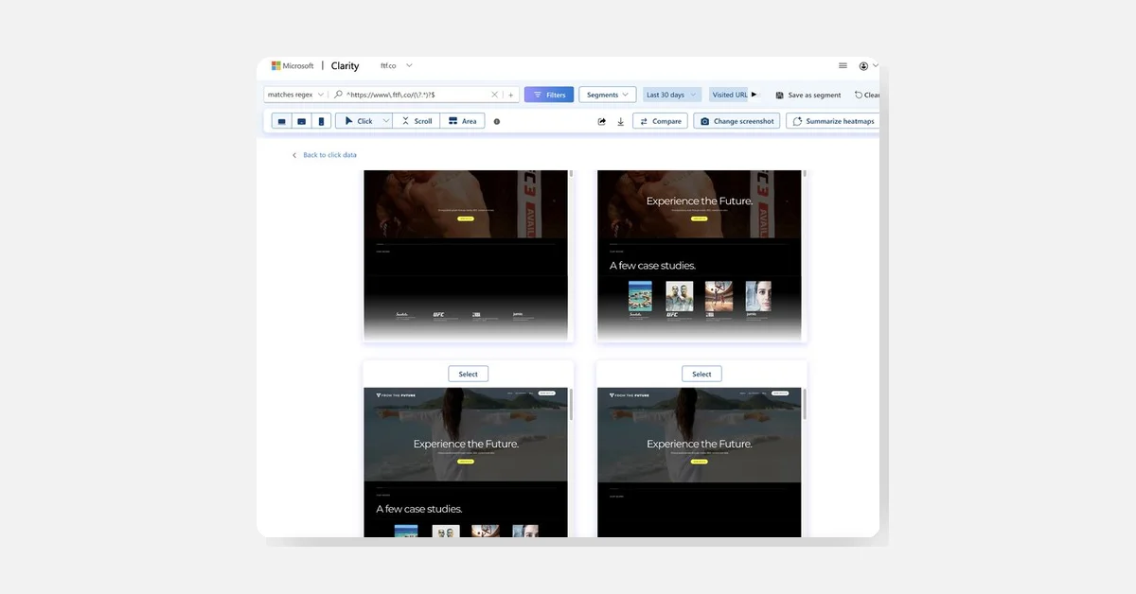Click the bottom-left screenshot's scrollbar
This screenshot has height=594, width=1136.
pos(571,405)
